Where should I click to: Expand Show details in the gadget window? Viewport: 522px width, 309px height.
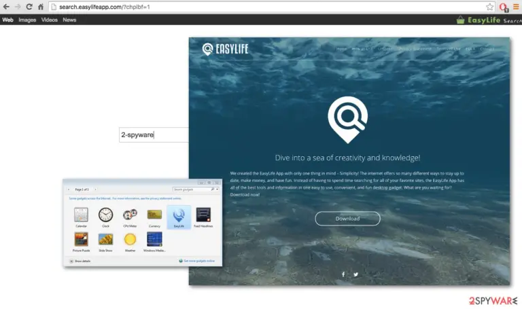point(80,261)
